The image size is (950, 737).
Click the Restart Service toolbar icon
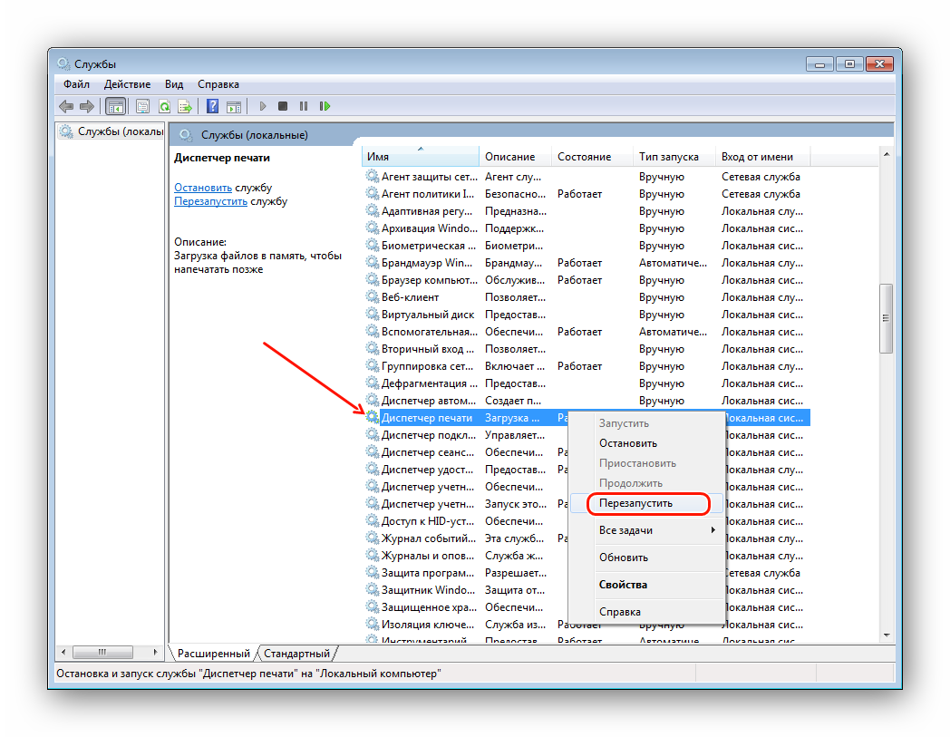click(x=325, y=106)
